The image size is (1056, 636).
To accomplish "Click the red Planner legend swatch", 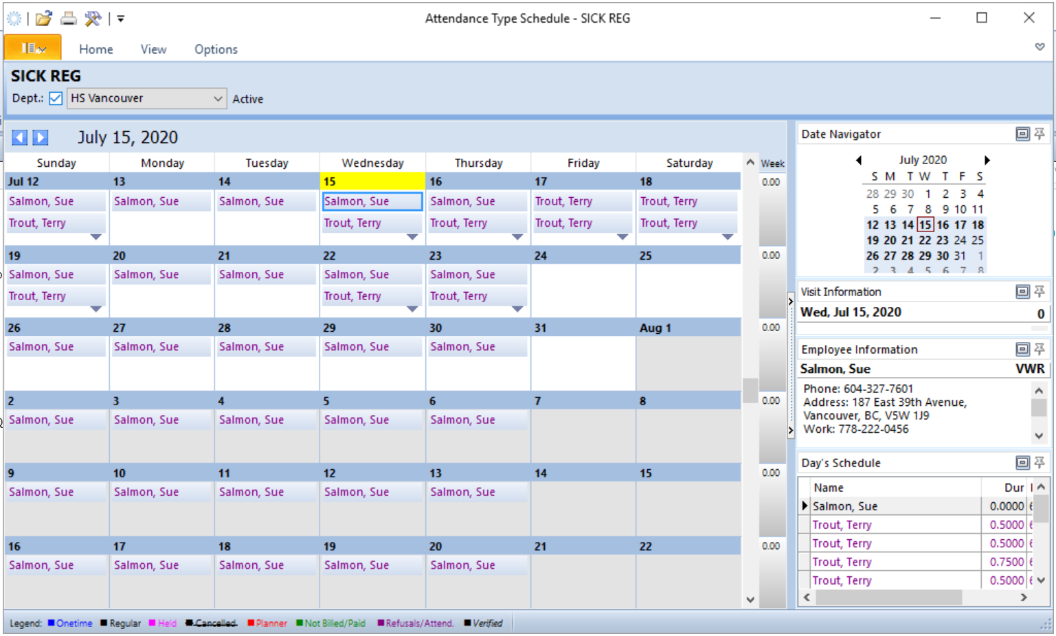I will pyautogui.click(x=251, y=623).
